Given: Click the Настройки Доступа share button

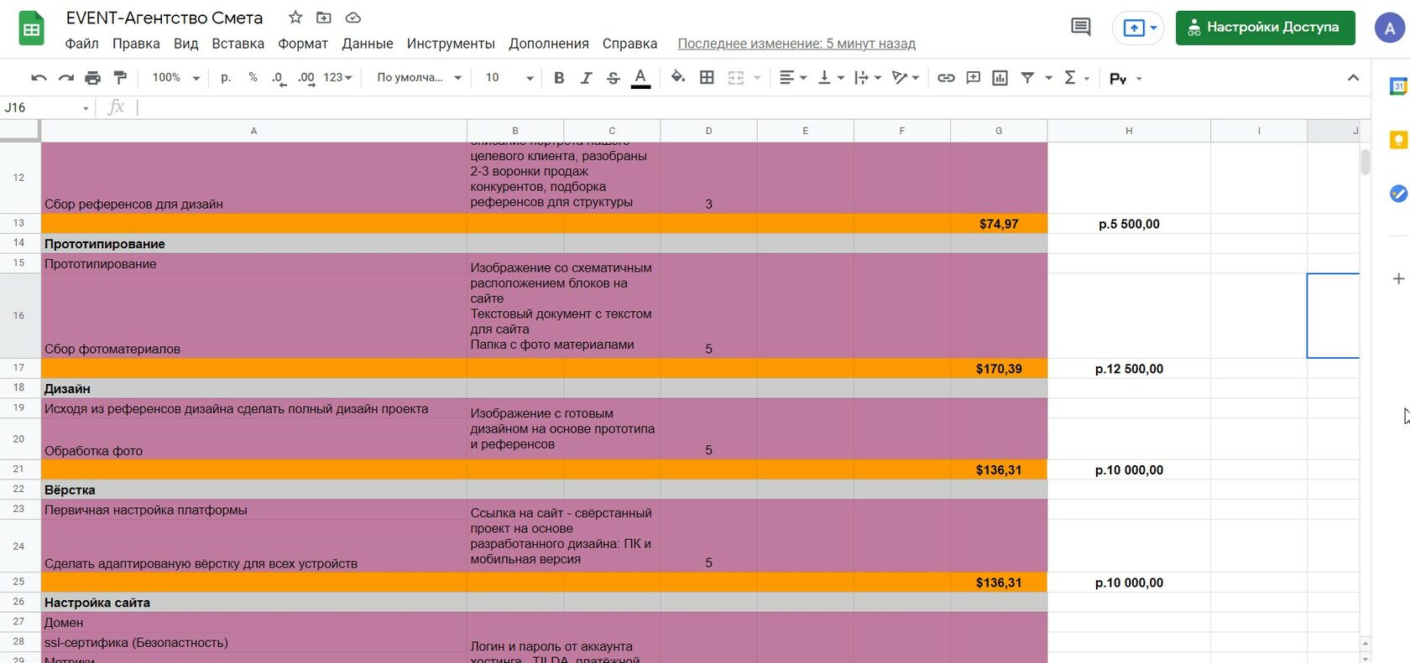Looking at the screenshot, I should click(1265, 28).
